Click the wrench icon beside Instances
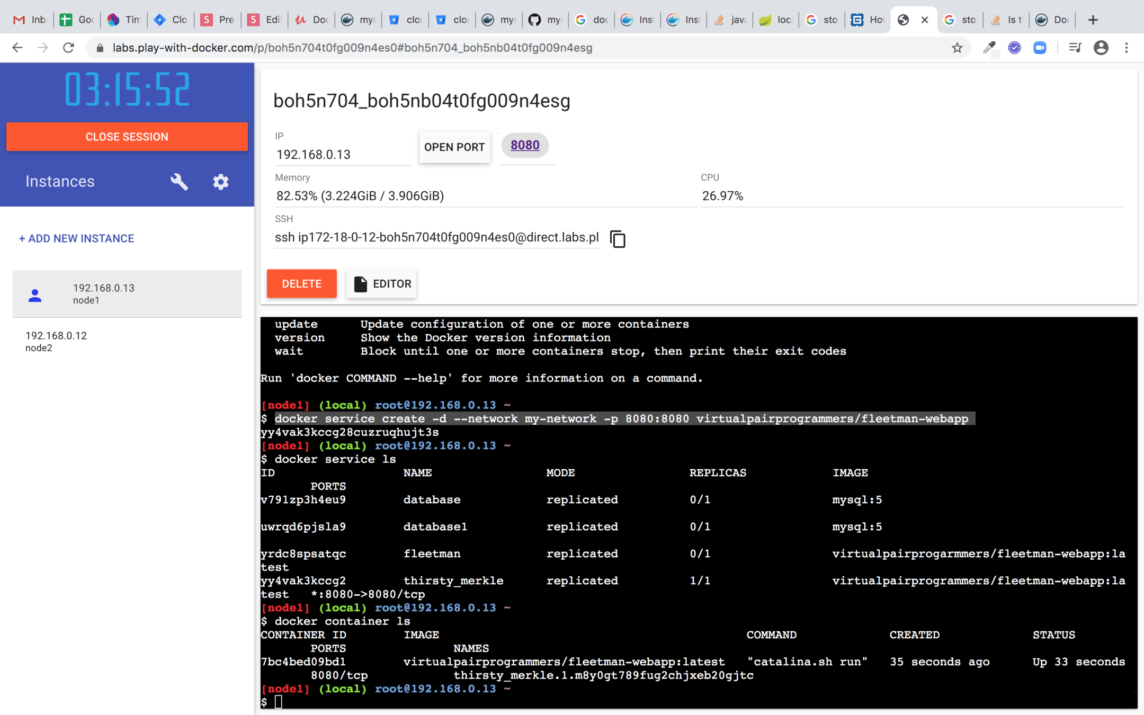Screen dimensions: 1144x715 pos(179,182)
